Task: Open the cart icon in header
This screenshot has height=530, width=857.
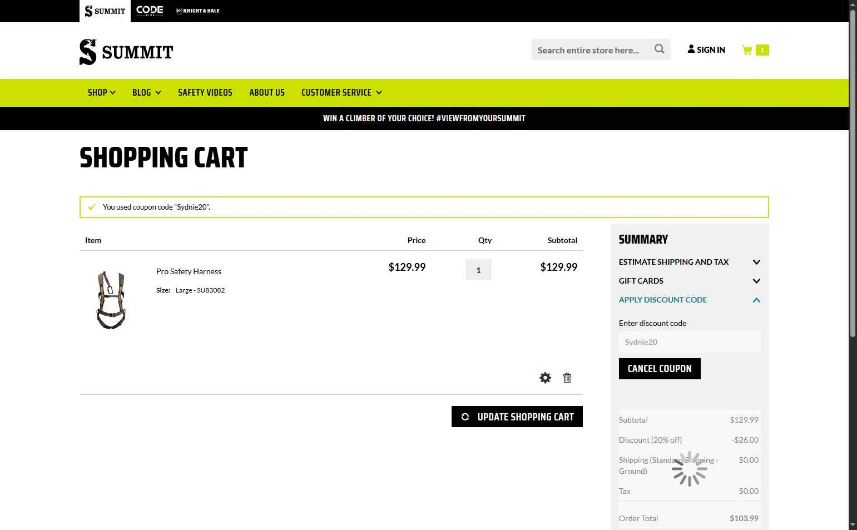Action: coord(747,50)
